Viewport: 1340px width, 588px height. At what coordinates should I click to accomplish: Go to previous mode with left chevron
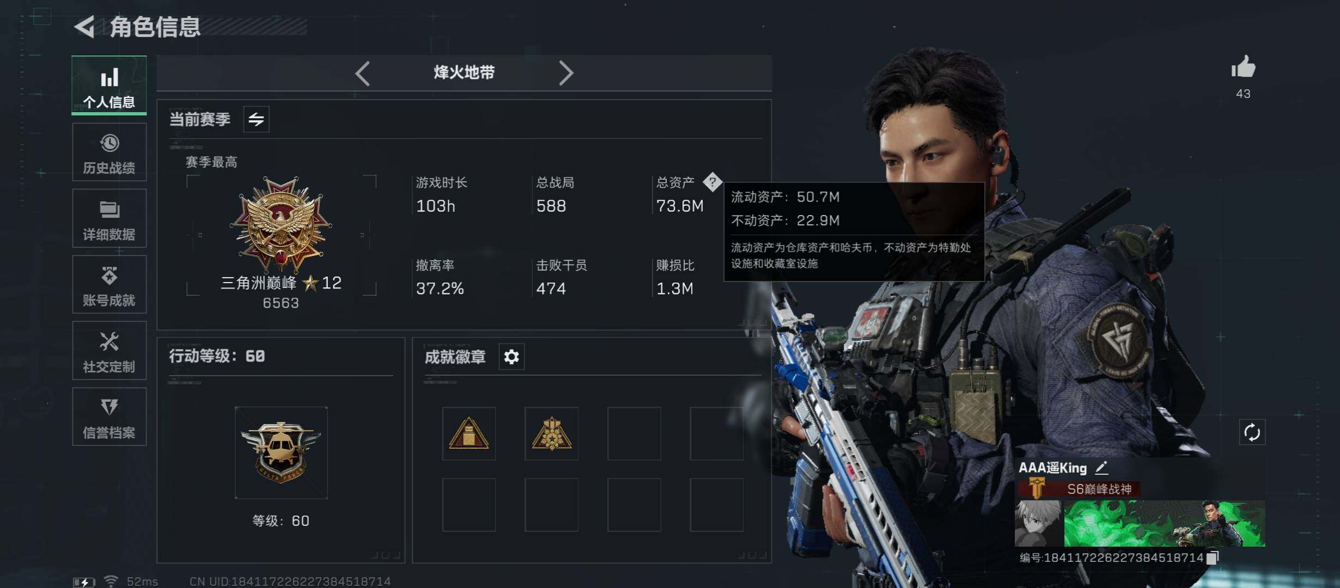coord(362,73)
